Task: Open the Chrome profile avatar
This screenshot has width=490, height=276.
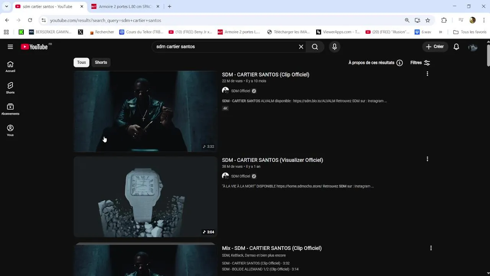Action: (472, 20)
